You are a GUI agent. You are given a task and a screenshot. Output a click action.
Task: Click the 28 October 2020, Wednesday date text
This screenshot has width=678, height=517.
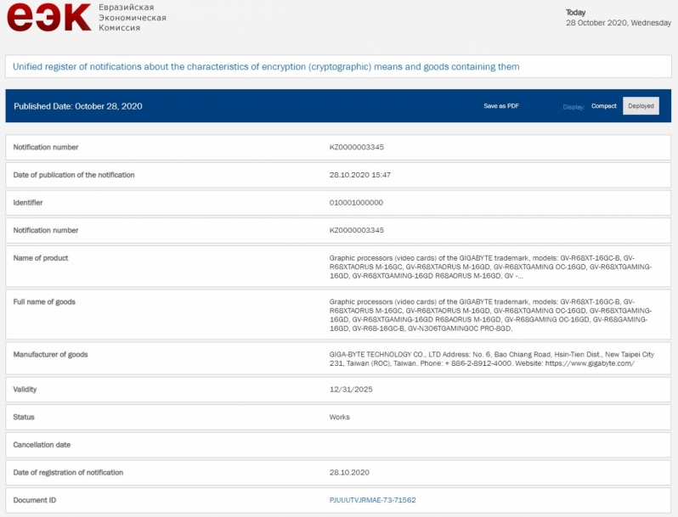point(619,23)
